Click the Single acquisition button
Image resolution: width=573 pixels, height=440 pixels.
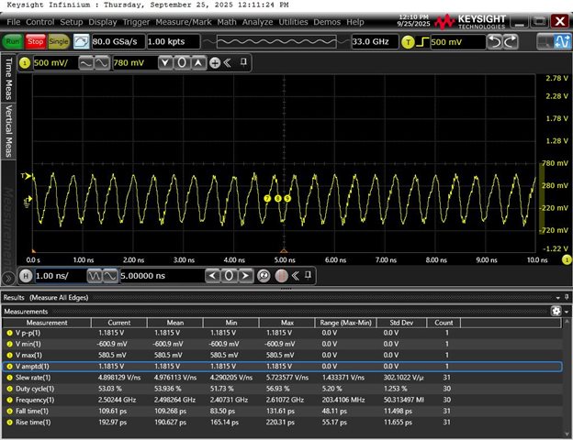(x=59, y=41)
